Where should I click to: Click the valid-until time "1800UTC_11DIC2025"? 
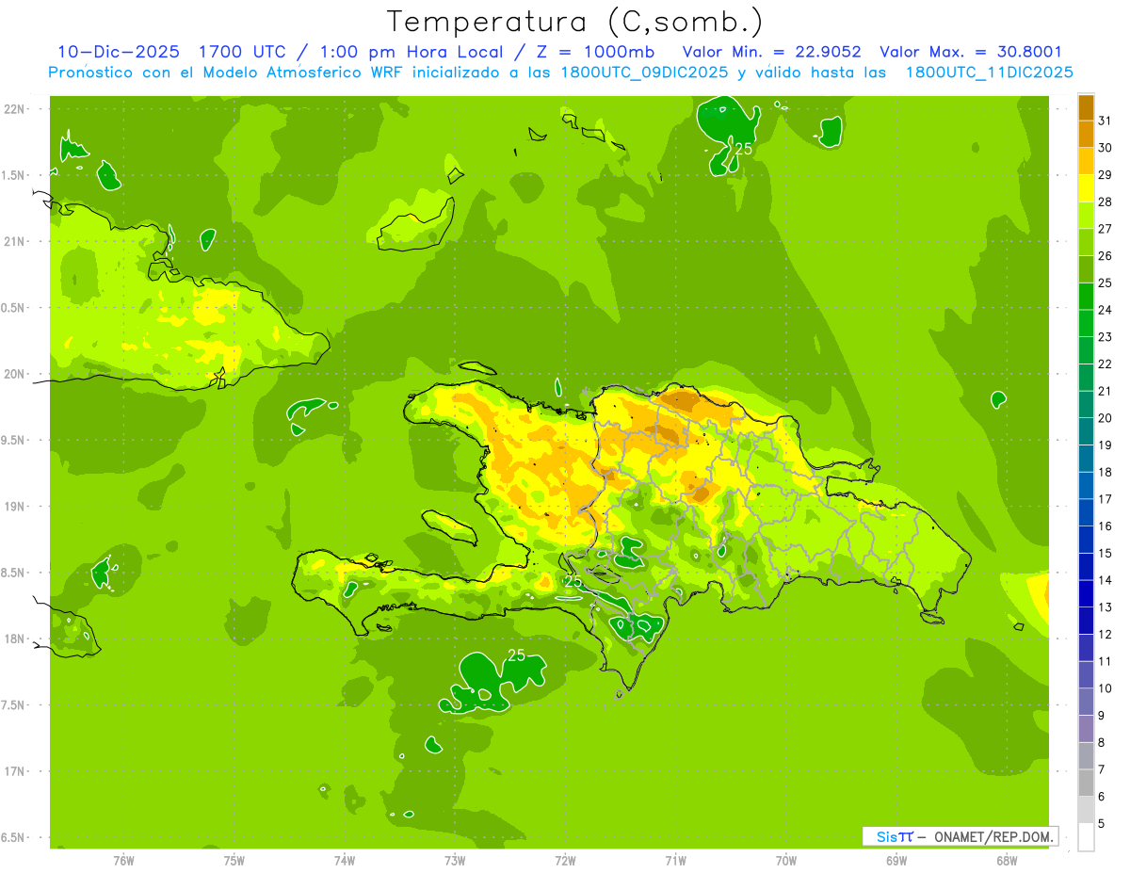(989, 73)
